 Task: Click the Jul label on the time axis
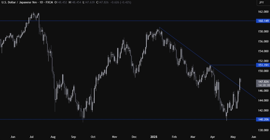pyautogui.click(x=32, y=137)
